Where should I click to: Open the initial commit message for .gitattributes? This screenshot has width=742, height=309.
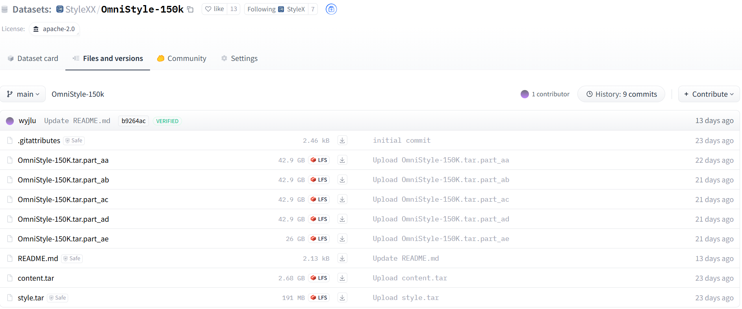point(402,140)
